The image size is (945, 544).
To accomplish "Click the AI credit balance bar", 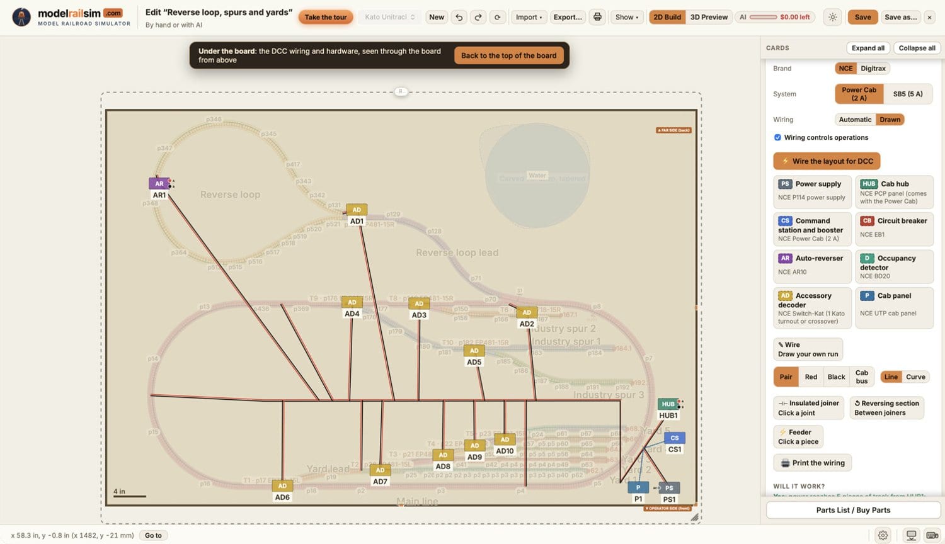I will 776,17.
